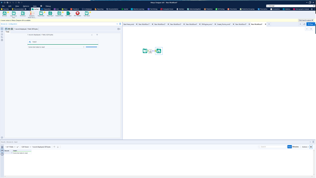Image resolution: width=316 pixels, height=178 pixels.
Task: Click the schedule workflow icon beside Run
Action: [304, 24]
